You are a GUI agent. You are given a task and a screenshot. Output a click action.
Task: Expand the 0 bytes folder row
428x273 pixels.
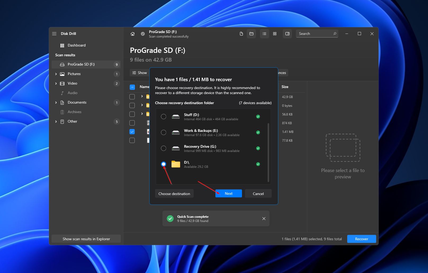click(x=142, y=105)
